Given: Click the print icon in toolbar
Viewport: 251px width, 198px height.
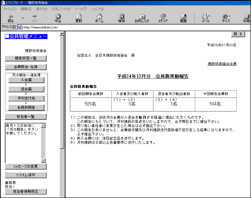Looking at the screenshot, I should point(247,18).
